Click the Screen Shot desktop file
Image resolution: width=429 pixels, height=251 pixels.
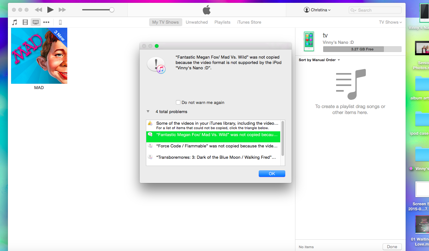(422, 189)
